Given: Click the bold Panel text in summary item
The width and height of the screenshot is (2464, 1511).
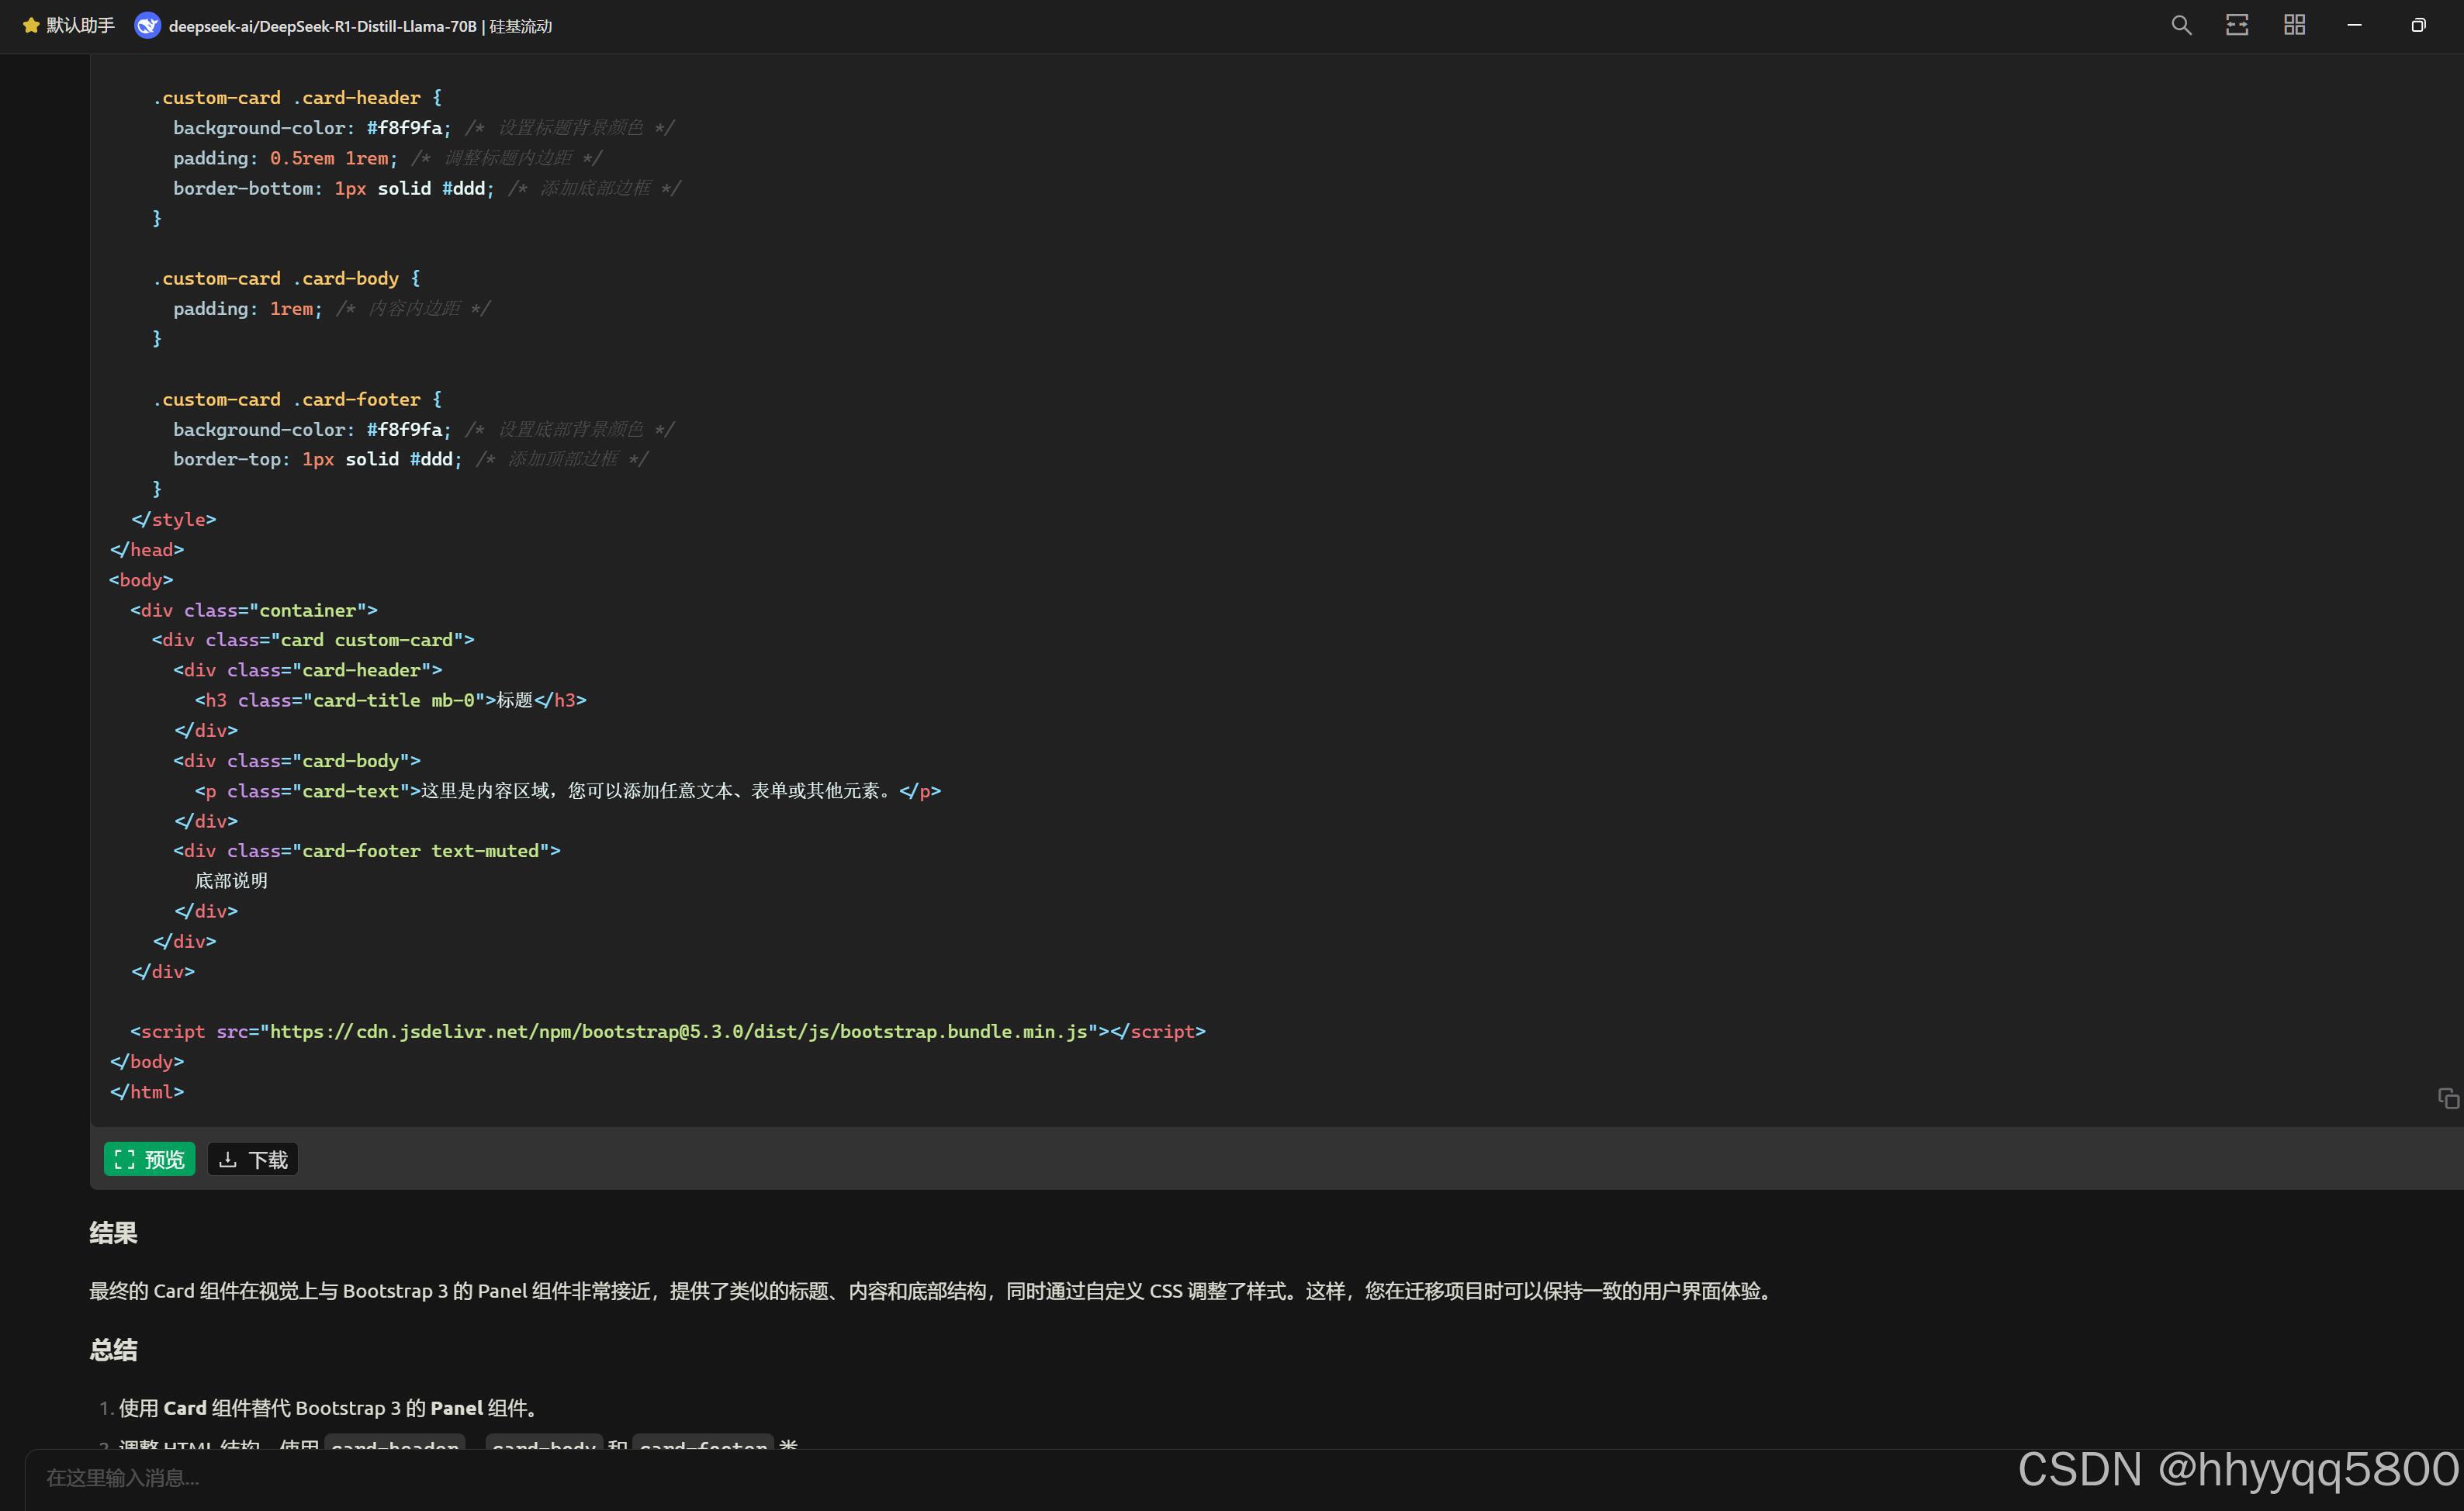Looking at the screenshot, I should coord(456,1408).
